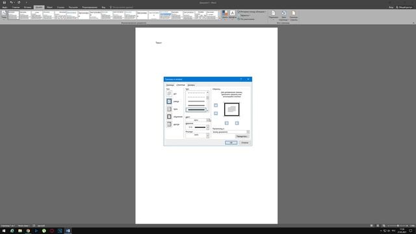Viewport: 416px width, 234px height.
Task: Select the 'объемная' 3-D border setting icon
Action: click(169, 117)
